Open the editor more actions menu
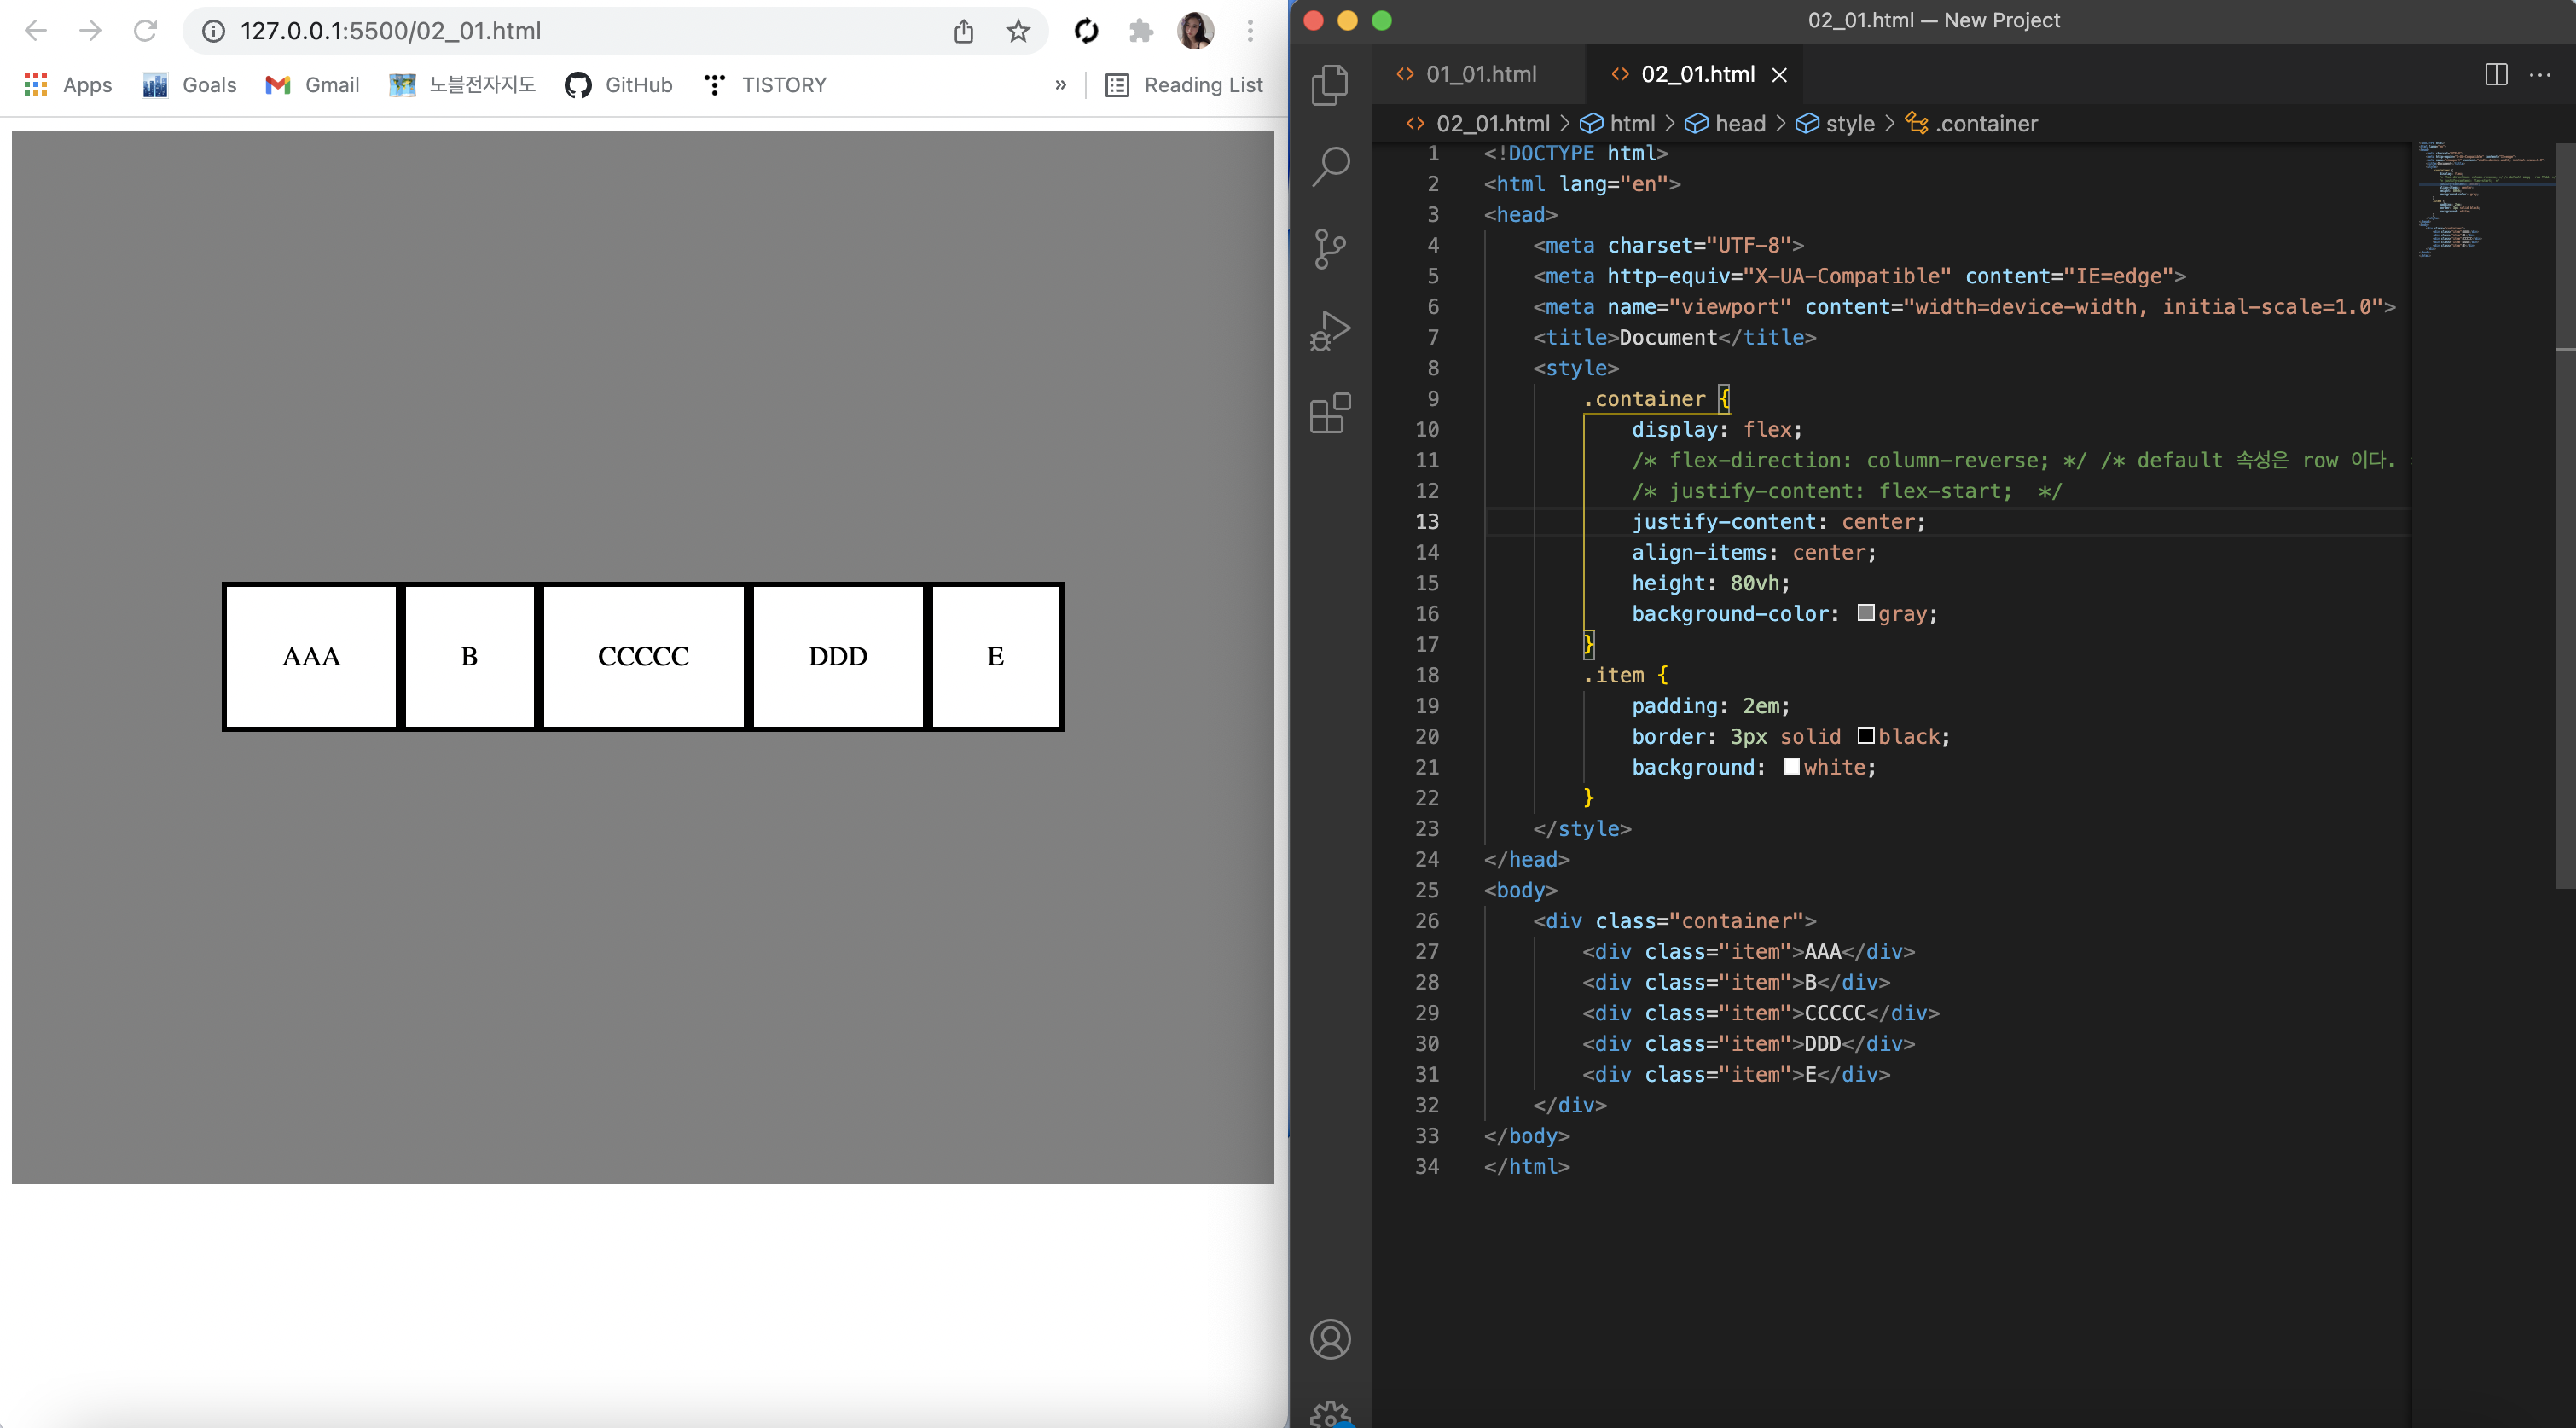This screenshot has width=2576, height=1428. [2540, 74]
